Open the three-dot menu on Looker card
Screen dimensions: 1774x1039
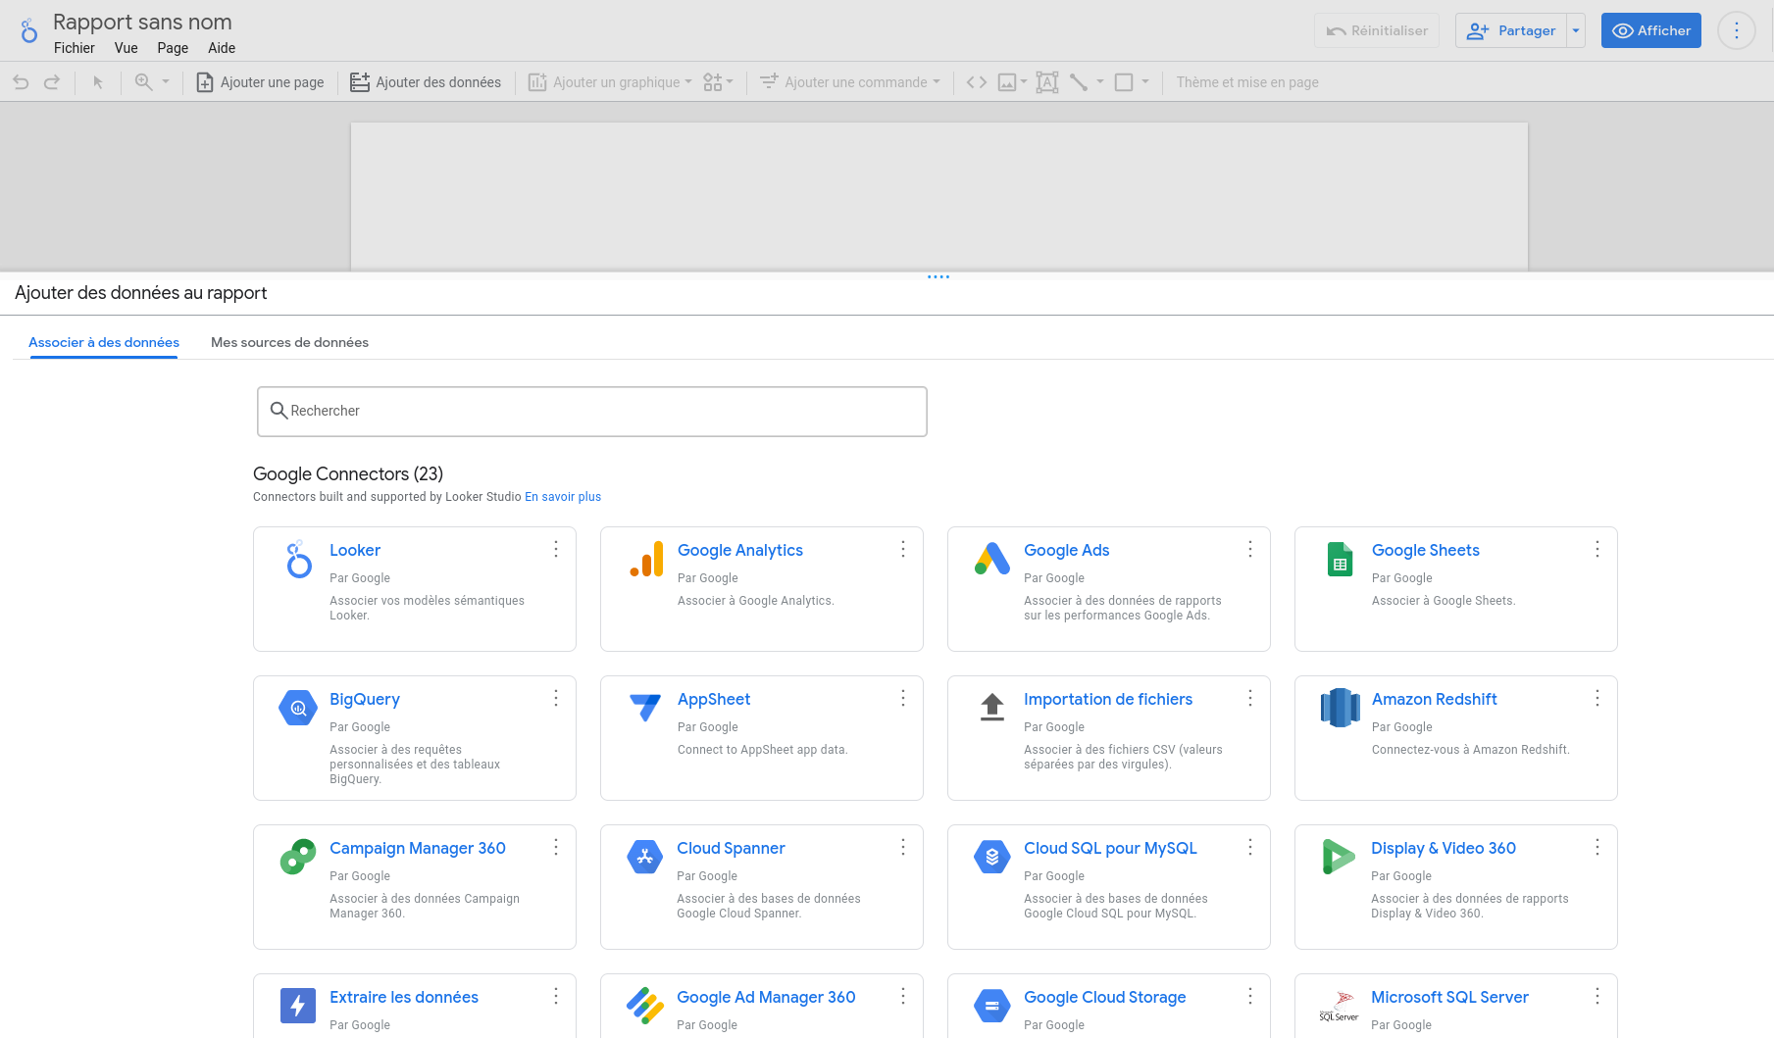tap(556, 549)
